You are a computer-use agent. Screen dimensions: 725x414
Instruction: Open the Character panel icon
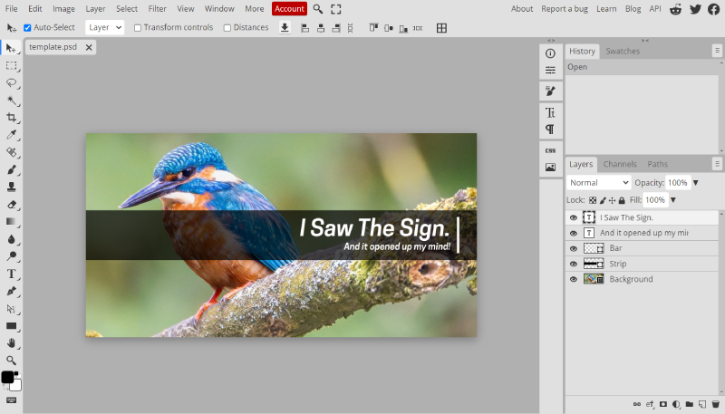point(550,112)
